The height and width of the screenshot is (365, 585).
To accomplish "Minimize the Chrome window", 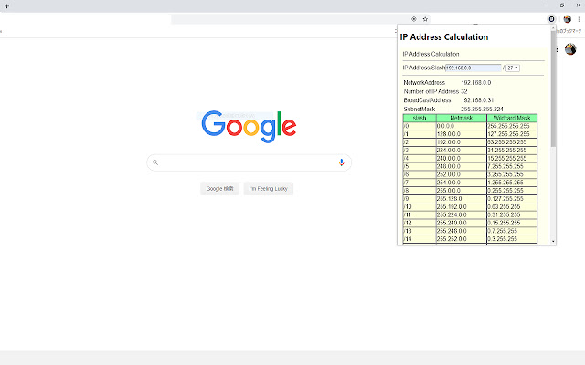I will click(x=547, y=5).
